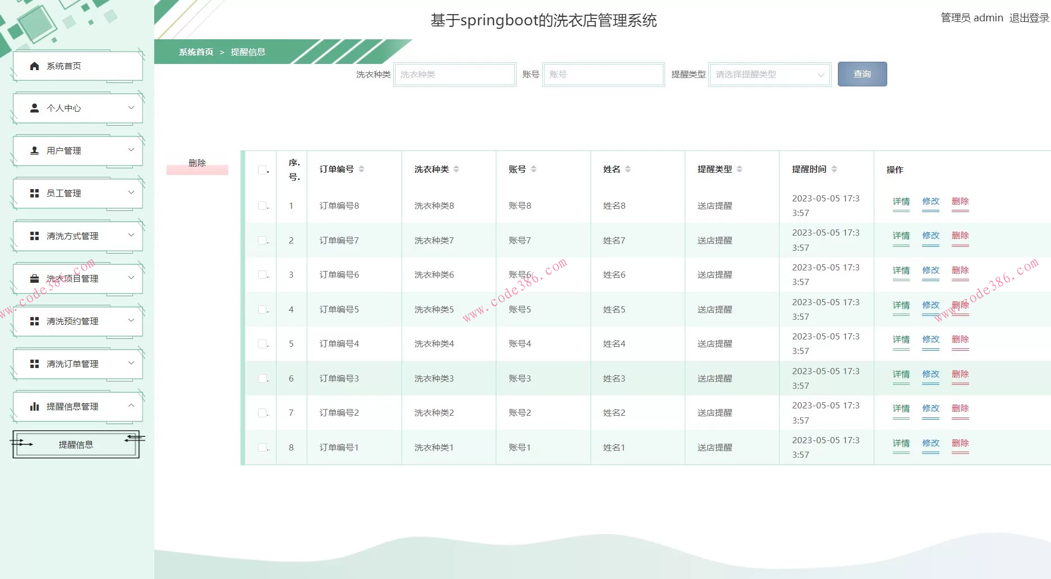Screen dimensions: 1051x579
Task: Click the grid icon beside 员工管理
Action: [34, 193]
